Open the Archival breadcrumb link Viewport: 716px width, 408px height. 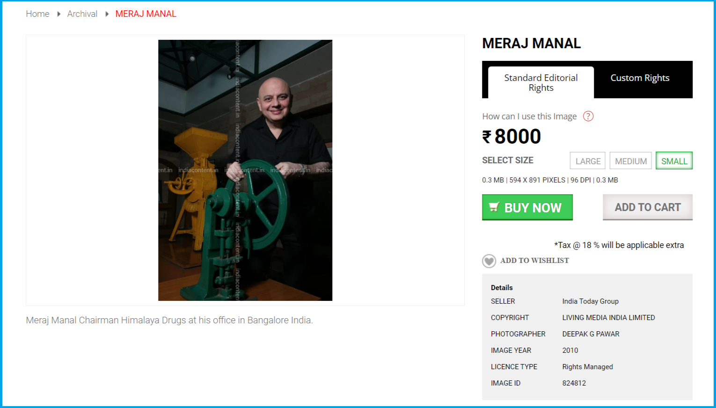(x=82, y=14)
